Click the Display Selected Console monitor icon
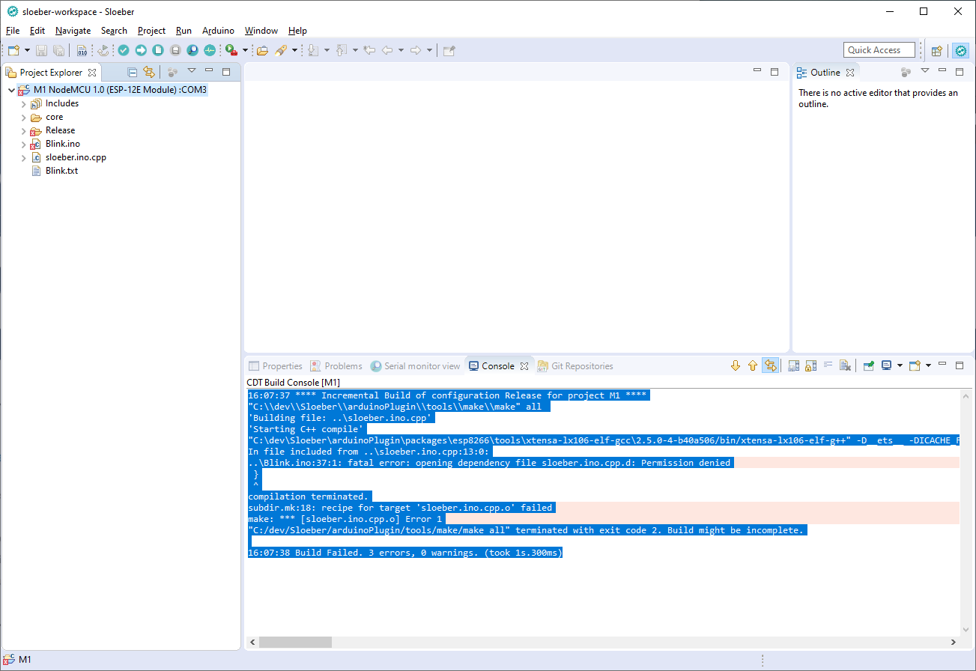Screen dimensions: 976x671 [886, 365]
